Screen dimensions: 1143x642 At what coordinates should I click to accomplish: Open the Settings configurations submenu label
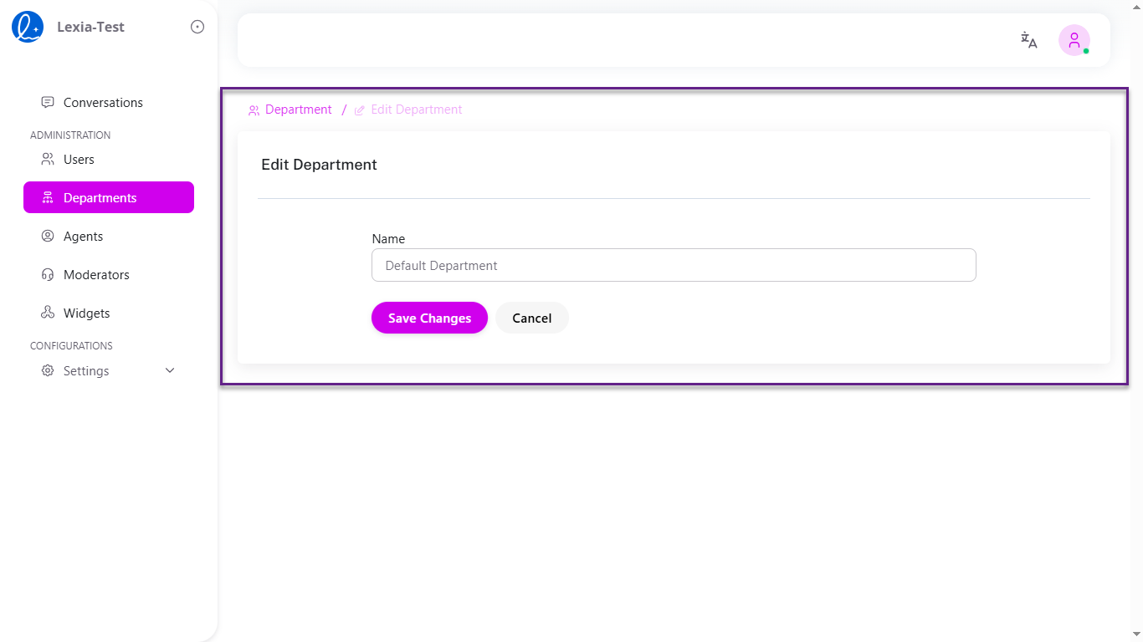[86, 370]
